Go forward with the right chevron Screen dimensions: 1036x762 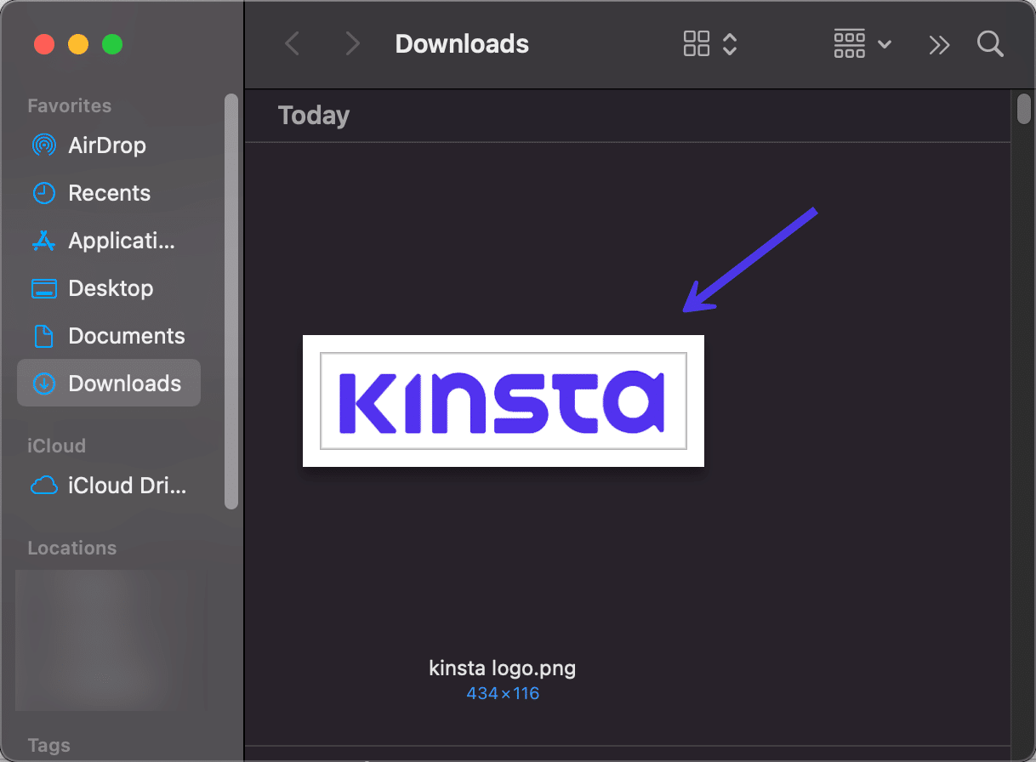[352, 44]
